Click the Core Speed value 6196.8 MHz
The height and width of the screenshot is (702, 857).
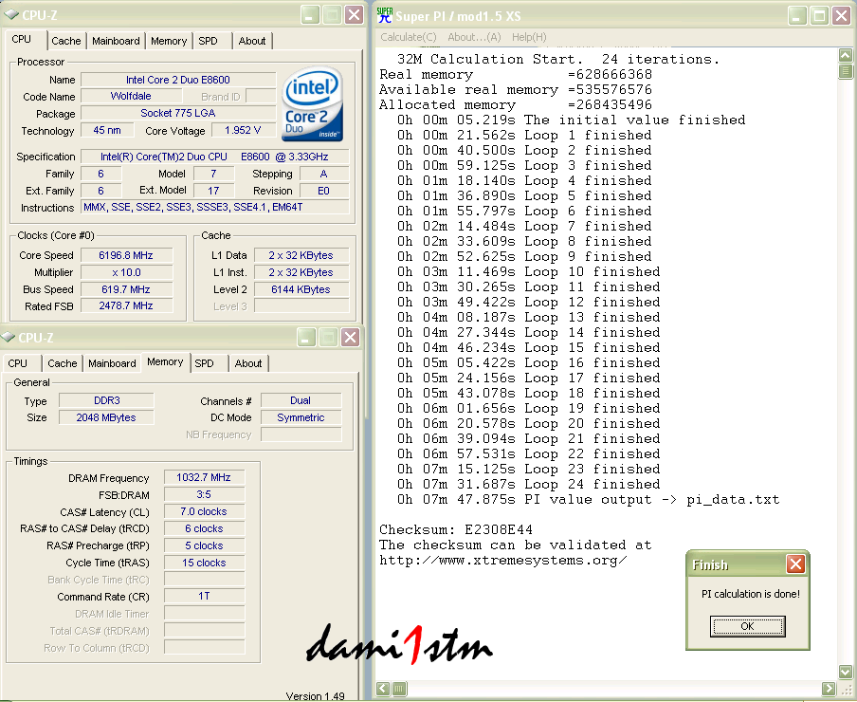(126, 255)
